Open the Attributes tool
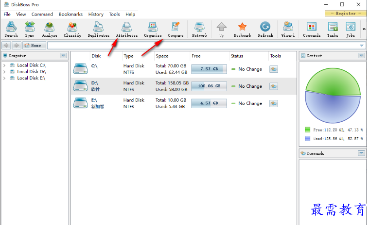The height and width of the screenshot is (225, 370). pos(127,29)
